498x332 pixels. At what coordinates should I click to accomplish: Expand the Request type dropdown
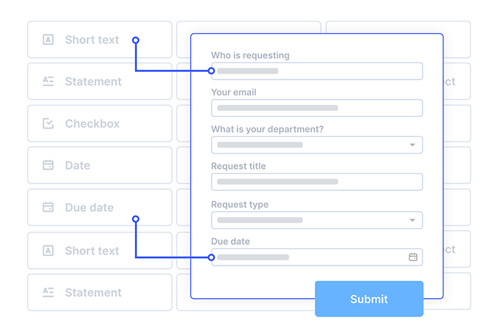pos(412,221)
